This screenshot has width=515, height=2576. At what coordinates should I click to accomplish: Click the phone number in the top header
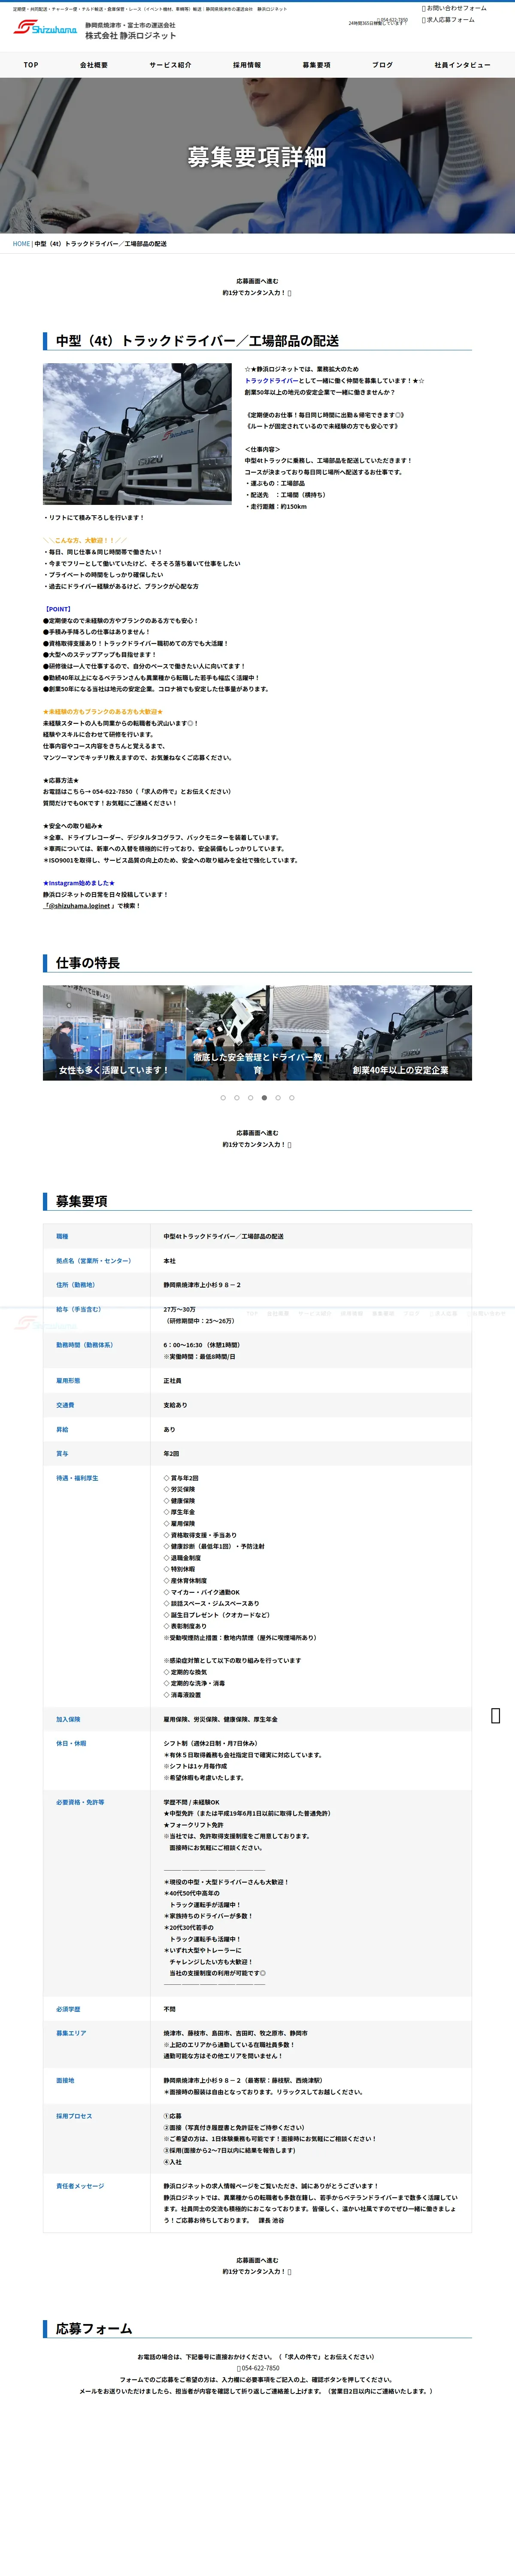[393, 20]
